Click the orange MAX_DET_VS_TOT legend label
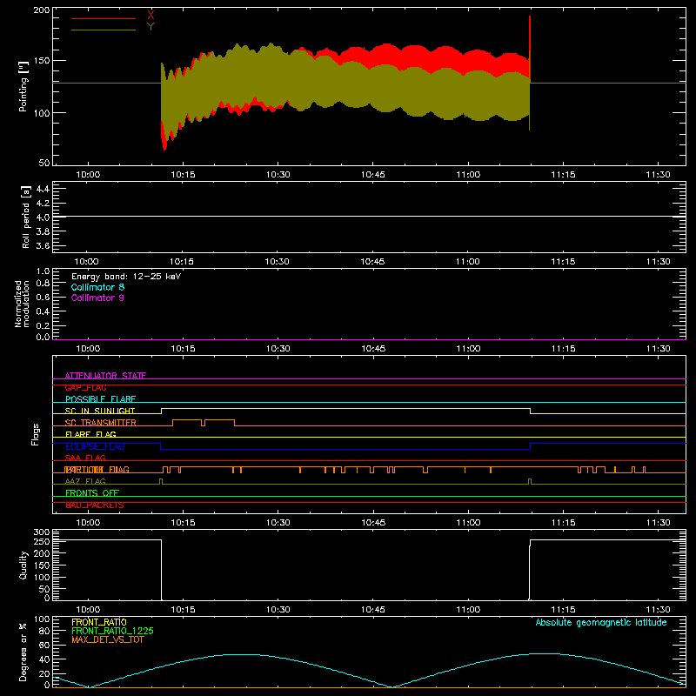Screen dimensions: 696x696 tap(107, 639)
